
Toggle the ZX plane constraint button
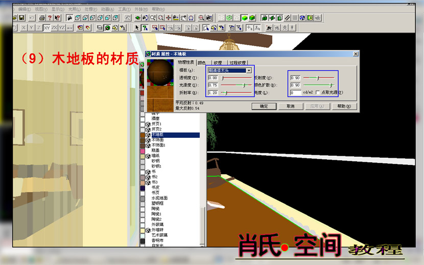tap(54, 28)
